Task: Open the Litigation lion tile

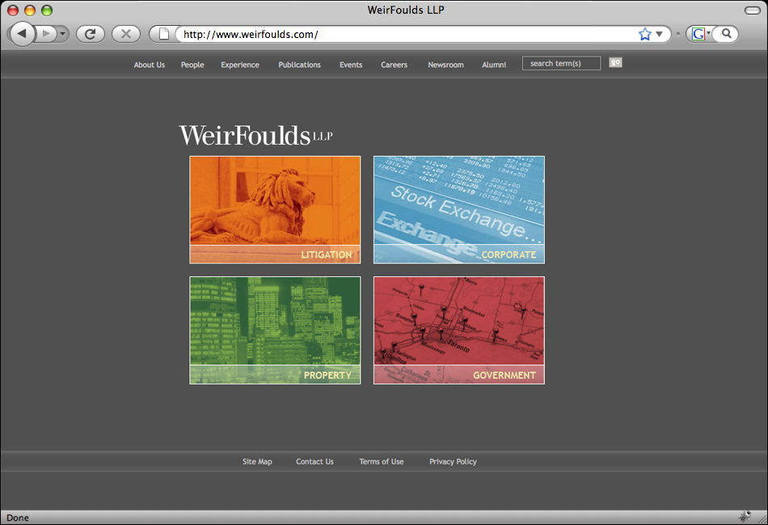Action: click(275, 210)
